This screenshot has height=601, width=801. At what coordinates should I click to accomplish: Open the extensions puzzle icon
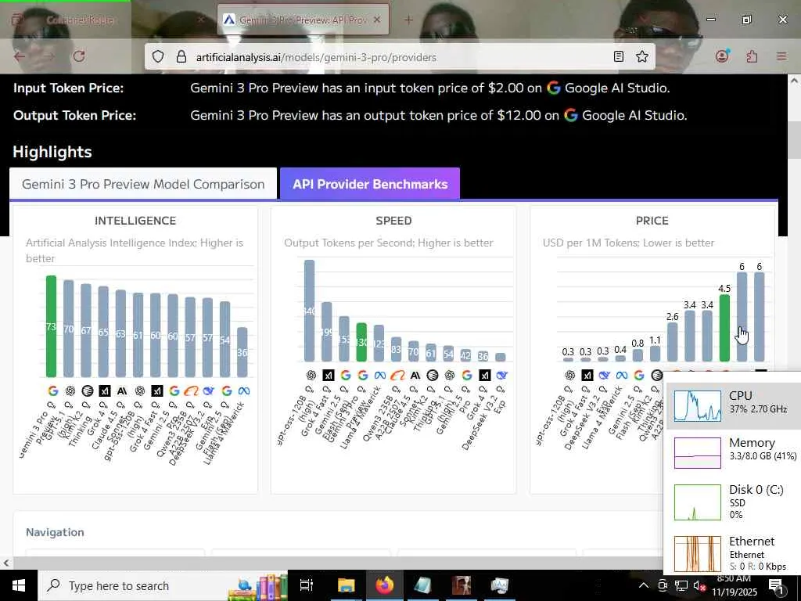(752, 56)
